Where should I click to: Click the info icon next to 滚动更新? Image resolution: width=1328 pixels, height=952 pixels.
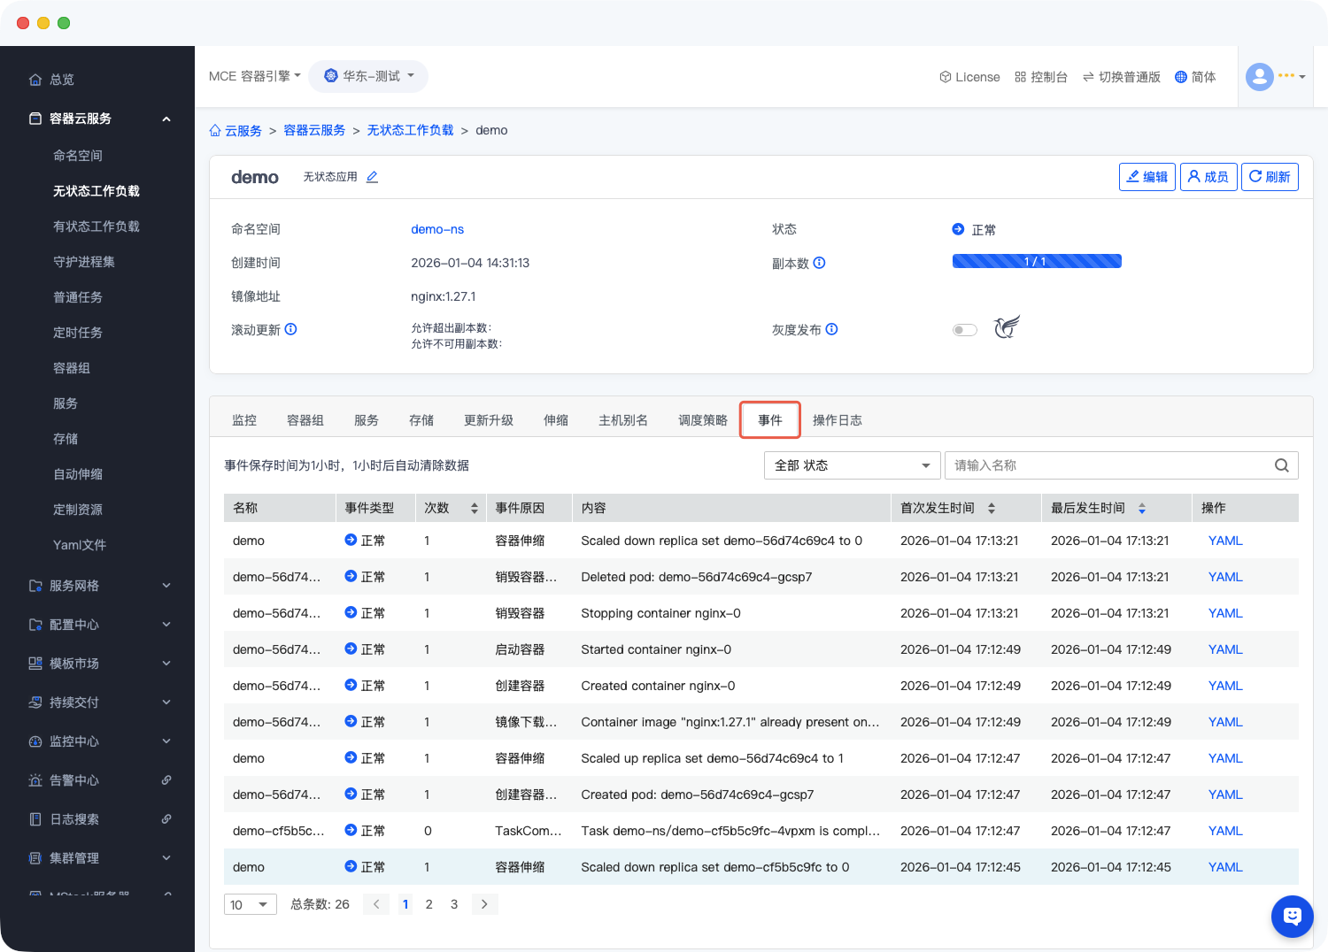point(290,329)
